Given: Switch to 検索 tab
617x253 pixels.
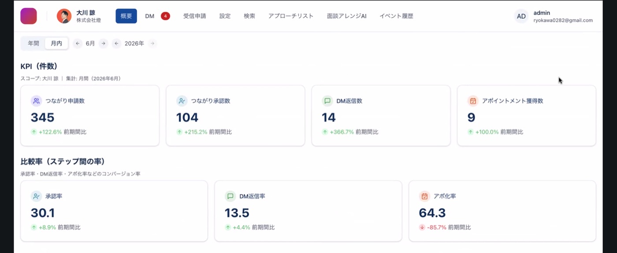Looking at the screenshot, I should pos(249,16).
